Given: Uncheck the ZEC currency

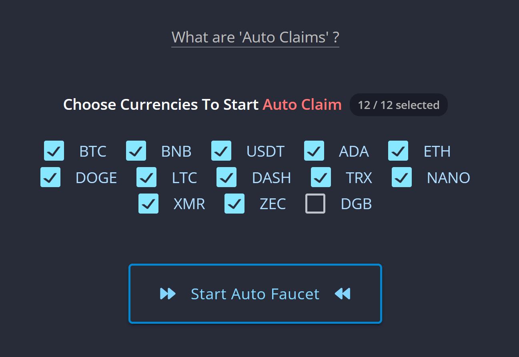Looking at the screenshot, I should click(234, 204).
